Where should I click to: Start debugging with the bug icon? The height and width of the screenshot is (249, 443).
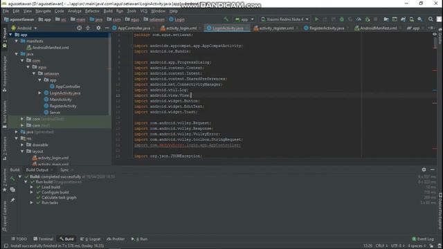pyautogui.click(x=341, y=19)
